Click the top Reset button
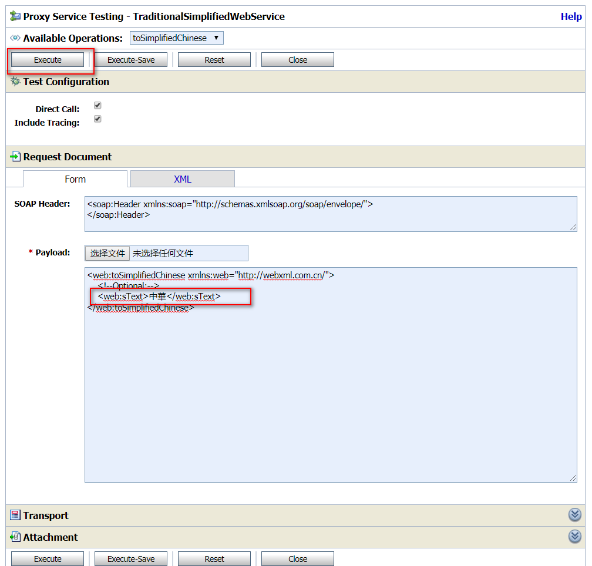This screenshot has width=592, height=566. click(x=214, y=60)
